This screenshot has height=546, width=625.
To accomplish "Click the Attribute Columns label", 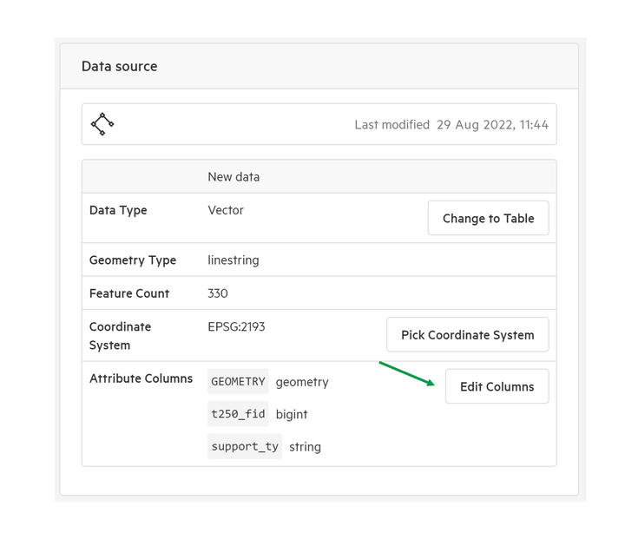I will (x=141, y=378).
